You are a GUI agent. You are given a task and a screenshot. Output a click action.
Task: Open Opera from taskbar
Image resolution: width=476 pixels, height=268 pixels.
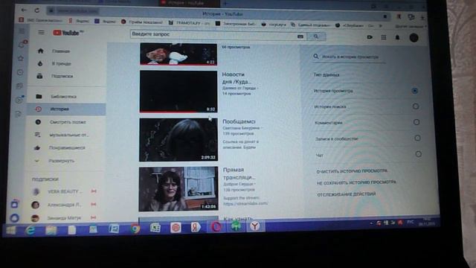click(216, 226)
